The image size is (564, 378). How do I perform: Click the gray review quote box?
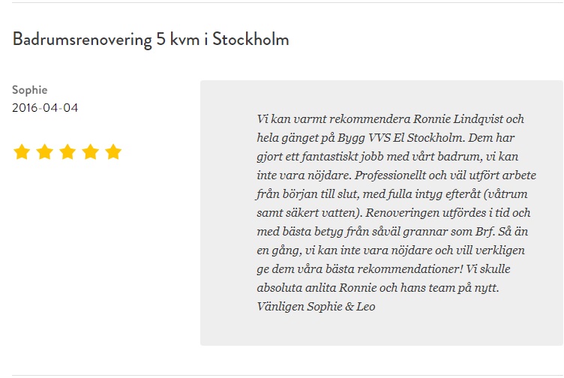[x=382, y=213]
